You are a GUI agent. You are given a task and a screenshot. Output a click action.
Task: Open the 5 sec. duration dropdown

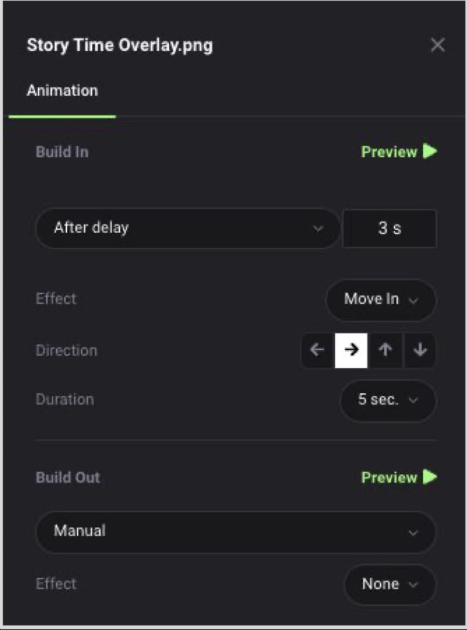point(388,400)
